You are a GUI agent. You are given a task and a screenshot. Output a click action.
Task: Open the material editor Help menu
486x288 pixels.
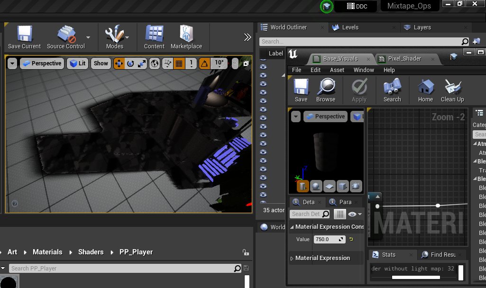pos(389,70)
